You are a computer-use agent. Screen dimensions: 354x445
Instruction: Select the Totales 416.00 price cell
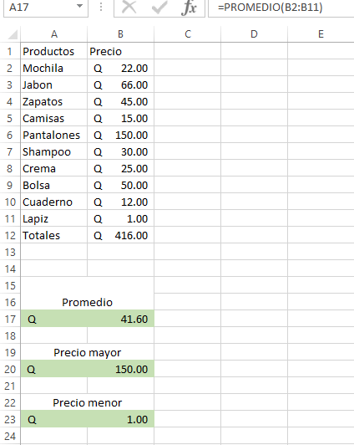pos(120,235)
